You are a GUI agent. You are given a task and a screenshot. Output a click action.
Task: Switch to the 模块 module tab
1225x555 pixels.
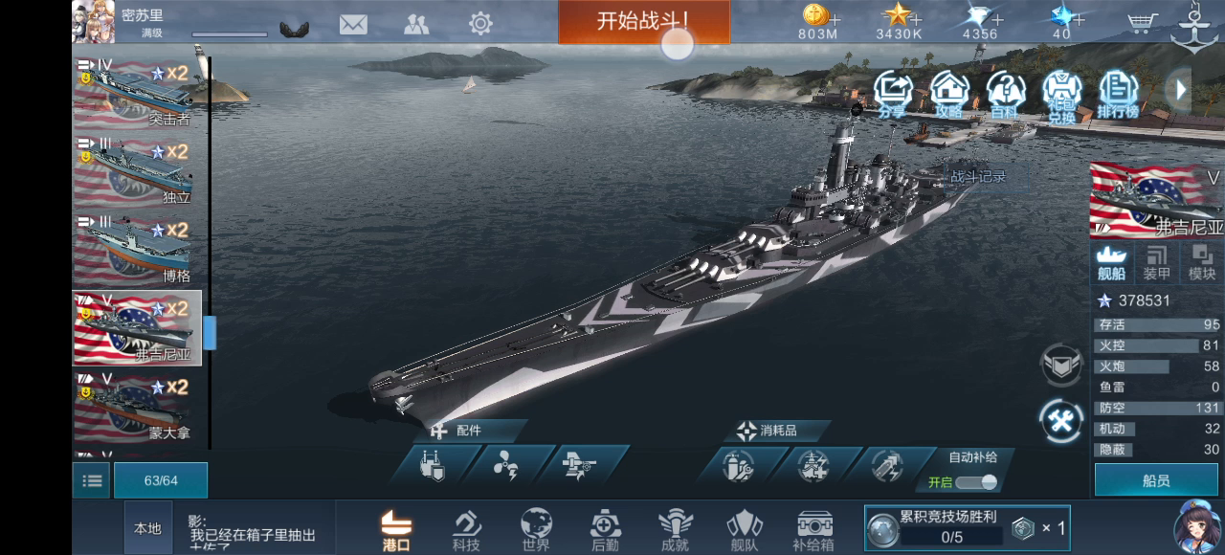[x=1202, y=263]
